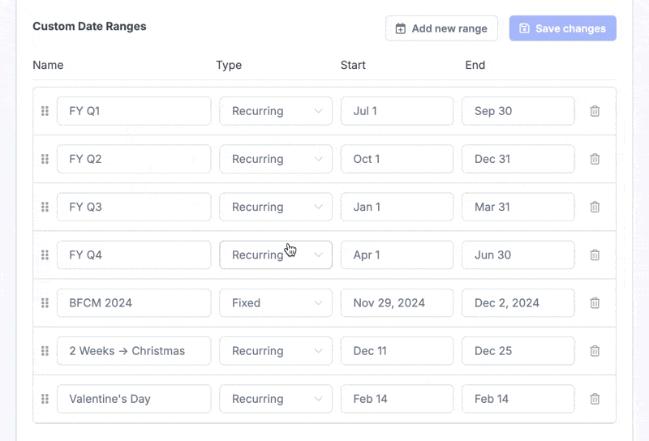Click drag handle of FY Q2 row
This screenshot has width=649, height=441.
(x=45, y=159)
